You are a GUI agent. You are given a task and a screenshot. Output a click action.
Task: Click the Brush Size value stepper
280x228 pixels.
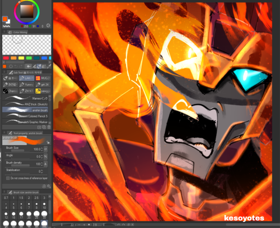[x=41, y=149]
